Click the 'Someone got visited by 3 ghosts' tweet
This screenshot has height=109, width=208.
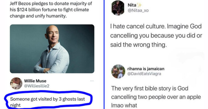pos(47,102)
